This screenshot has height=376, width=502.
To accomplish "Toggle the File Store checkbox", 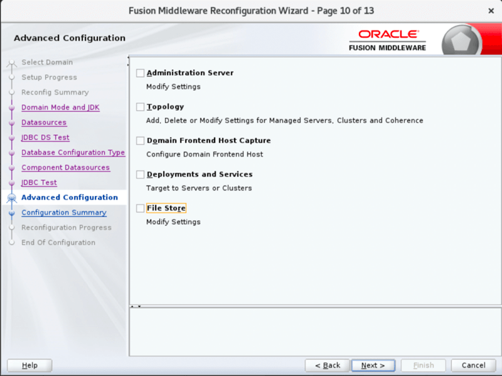I will [x=140, y=209].
